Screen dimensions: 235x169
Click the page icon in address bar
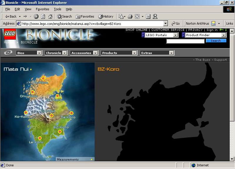(19, 23)
